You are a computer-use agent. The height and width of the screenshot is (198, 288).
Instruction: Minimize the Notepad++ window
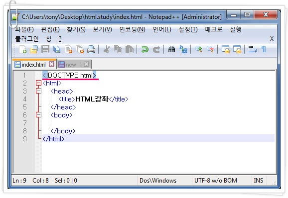[234, 14]
